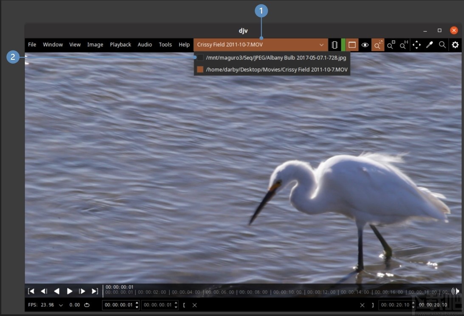Play the clip in reverse
The image size is (464, 316).
56,291
